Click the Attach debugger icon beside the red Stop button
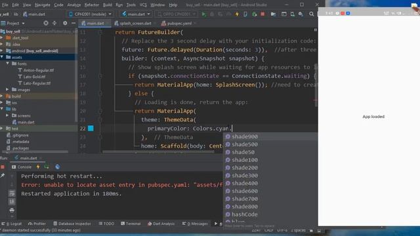The width and height of the screenshot is (420, 236). click(x=254, y=14)
